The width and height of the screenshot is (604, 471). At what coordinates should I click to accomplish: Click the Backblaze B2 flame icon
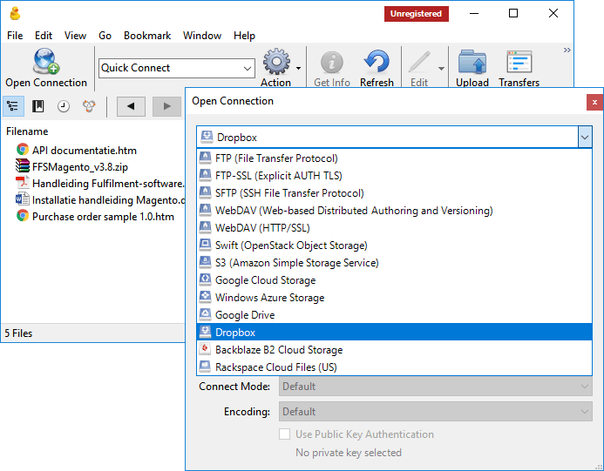pos(205,348)
